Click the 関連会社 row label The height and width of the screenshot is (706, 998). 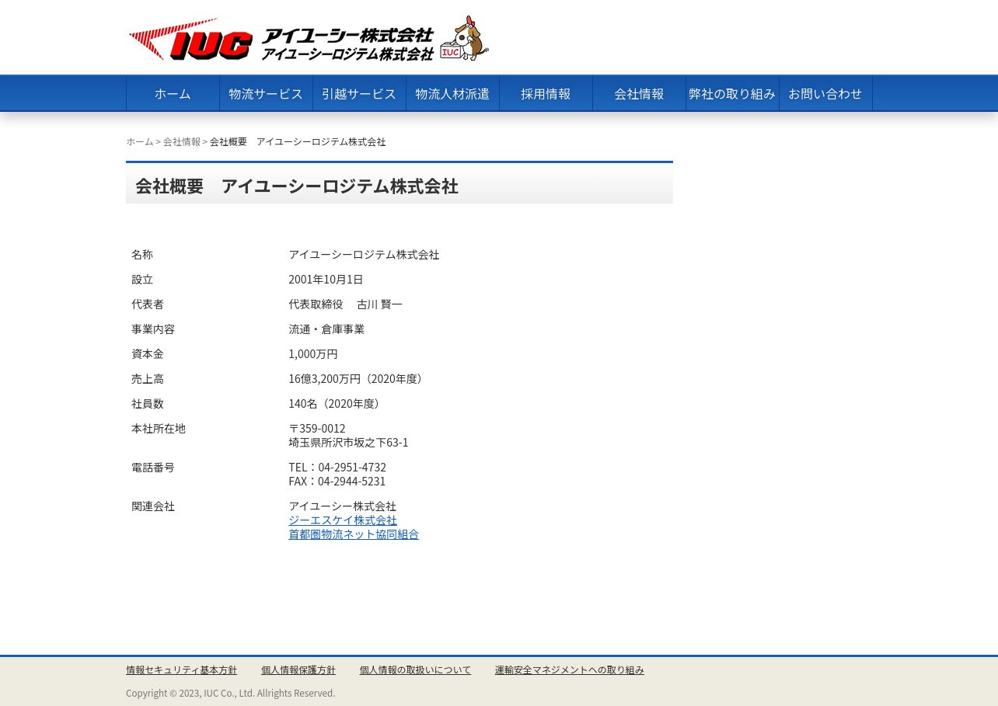tap(153, 506)
